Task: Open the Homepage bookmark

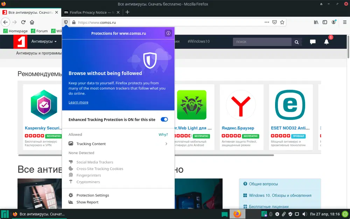Action: 15,31
